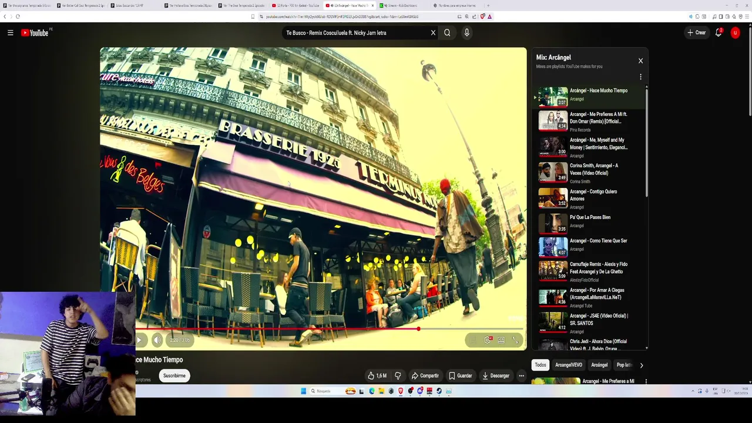Dislike the video
The image size is (752, 423).
[398, 375]
